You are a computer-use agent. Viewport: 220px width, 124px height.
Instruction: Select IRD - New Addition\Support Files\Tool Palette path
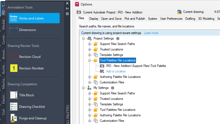(x=136, y=66)
